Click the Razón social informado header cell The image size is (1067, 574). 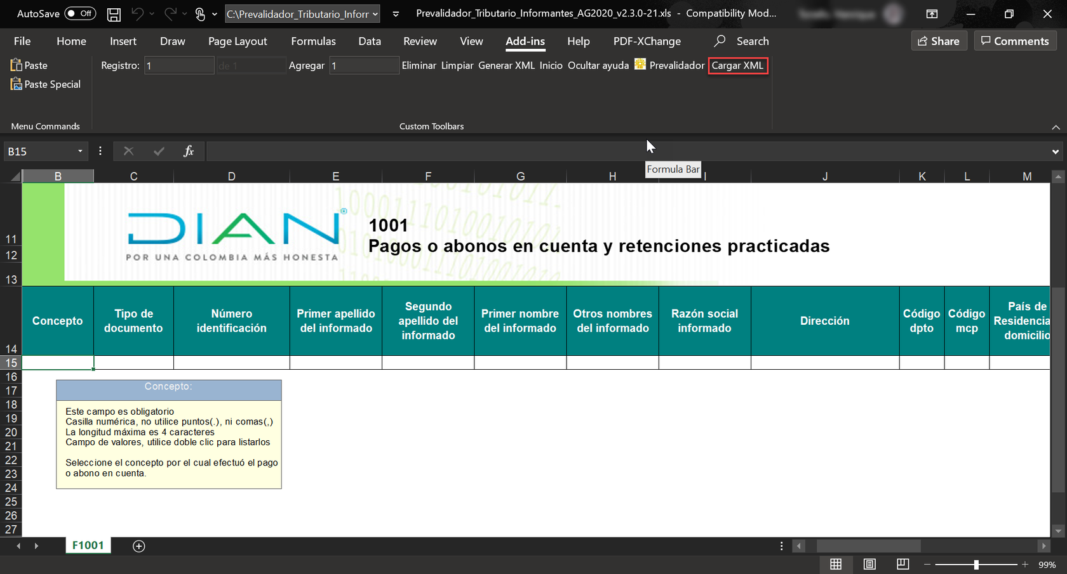click(704, 321)
